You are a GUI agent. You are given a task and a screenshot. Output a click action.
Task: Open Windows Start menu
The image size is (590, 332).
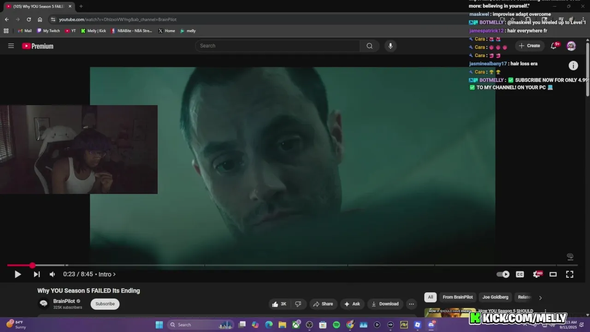(x=159, y=325)
